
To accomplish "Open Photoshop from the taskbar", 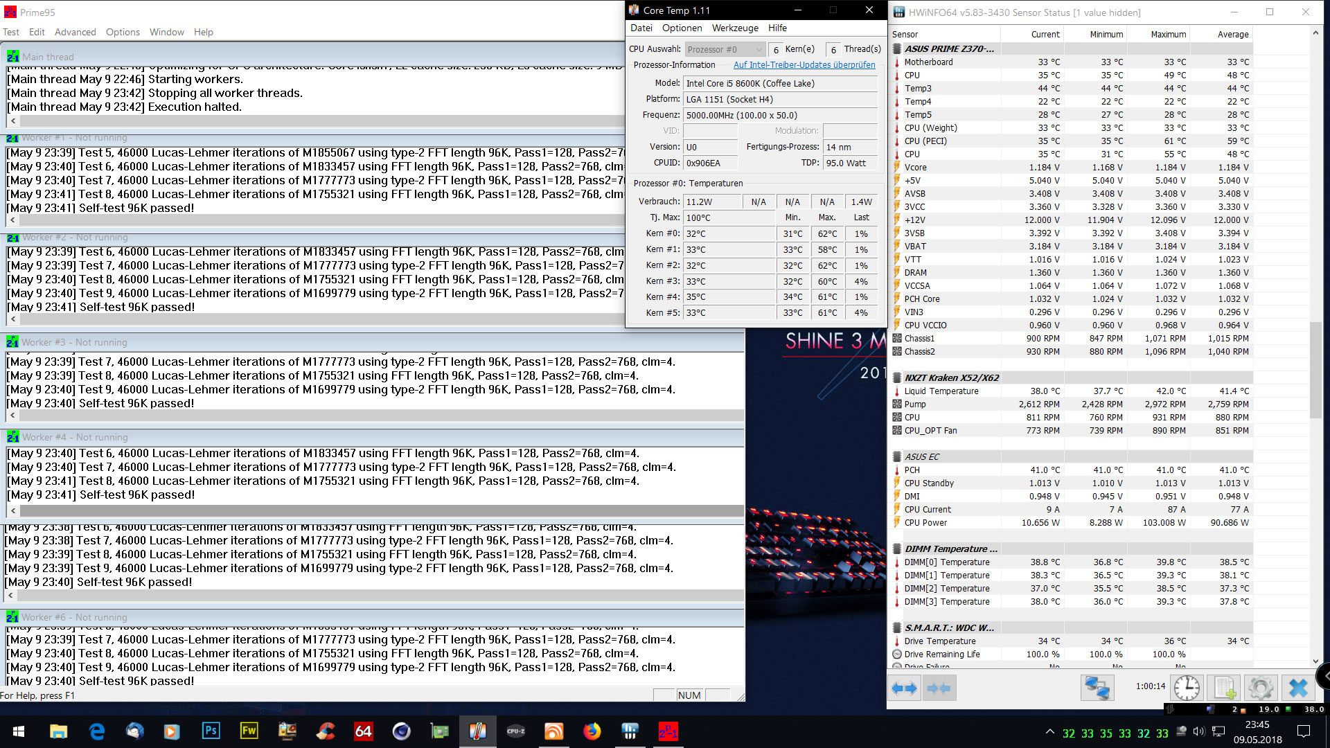I will (x=211, y=731).
